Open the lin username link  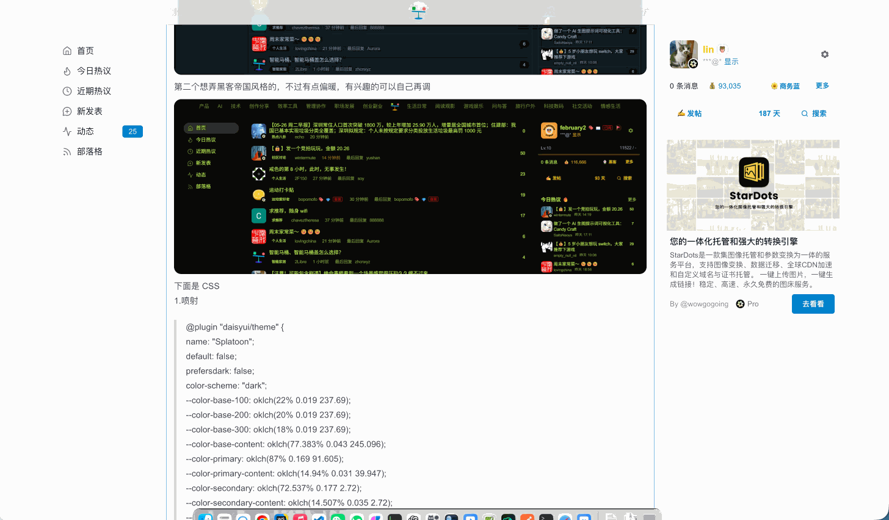(x=708, y=49)
